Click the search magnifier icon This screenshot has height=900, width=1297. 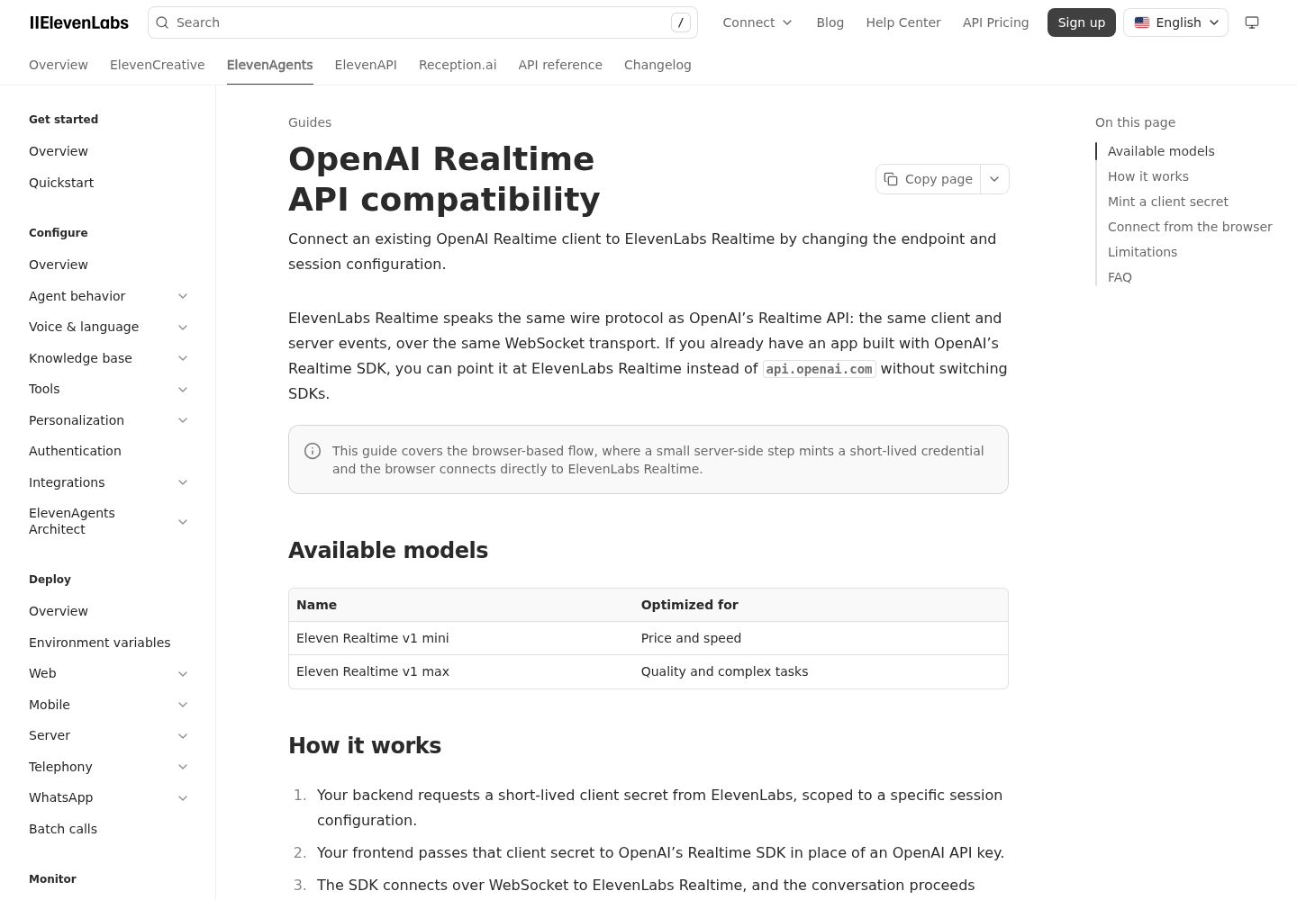162,22
